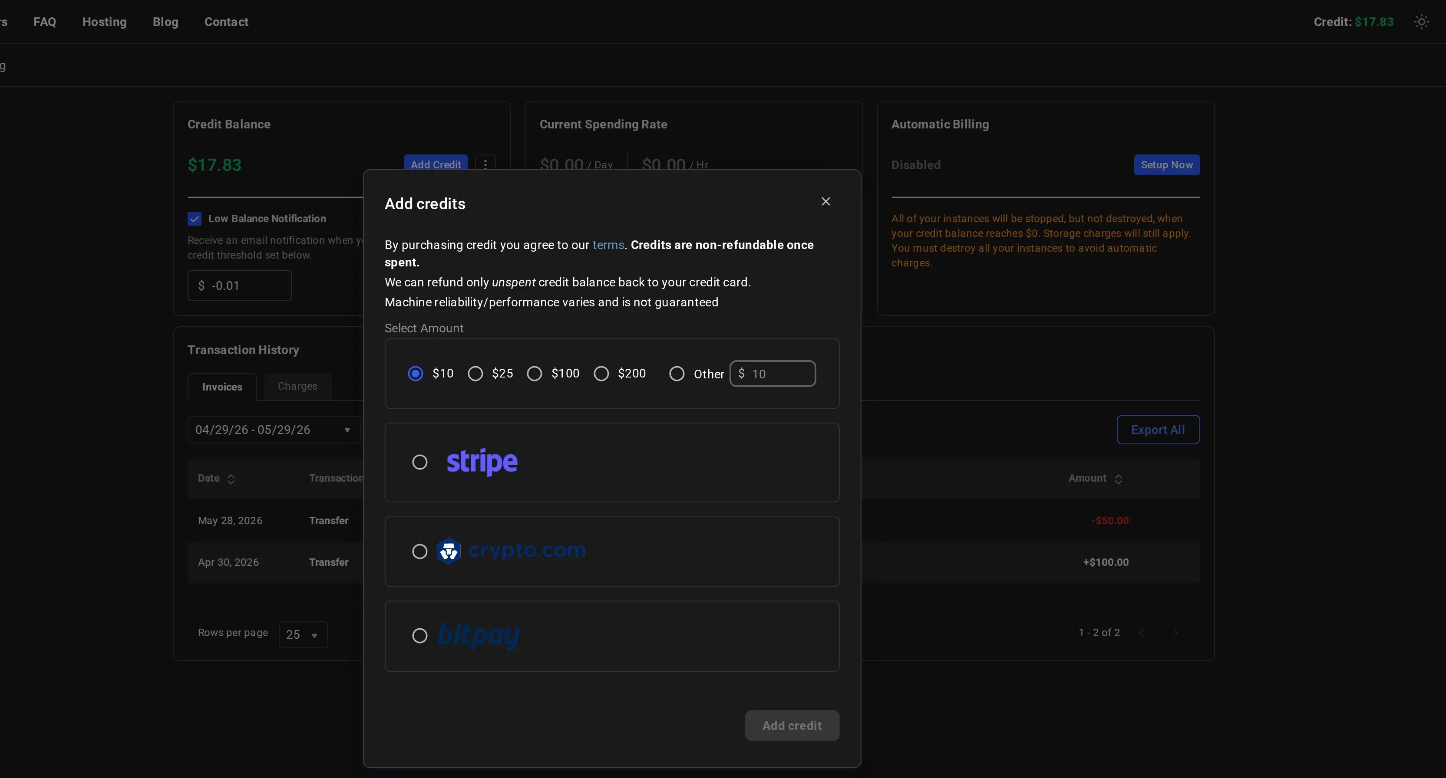Image resolution: width=1446 pixels, height=778 pixels.
Task: Select the $25 amount option
Action: point(475,374)
